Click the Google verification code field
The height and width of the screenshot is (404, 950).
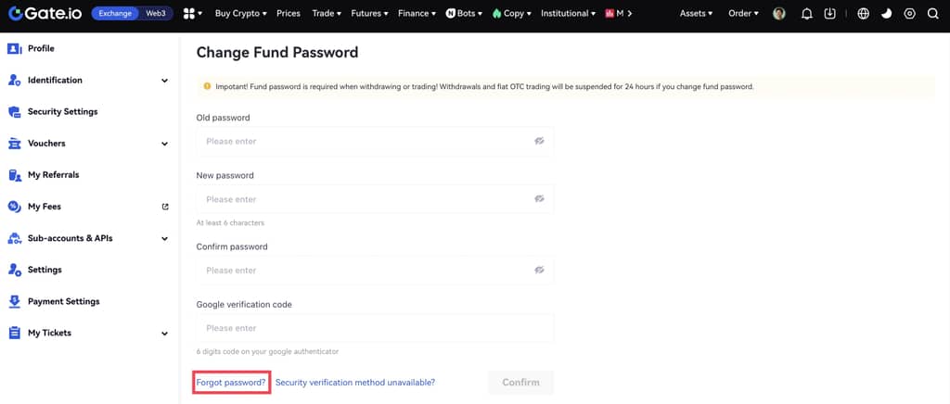tap(375, 328)
